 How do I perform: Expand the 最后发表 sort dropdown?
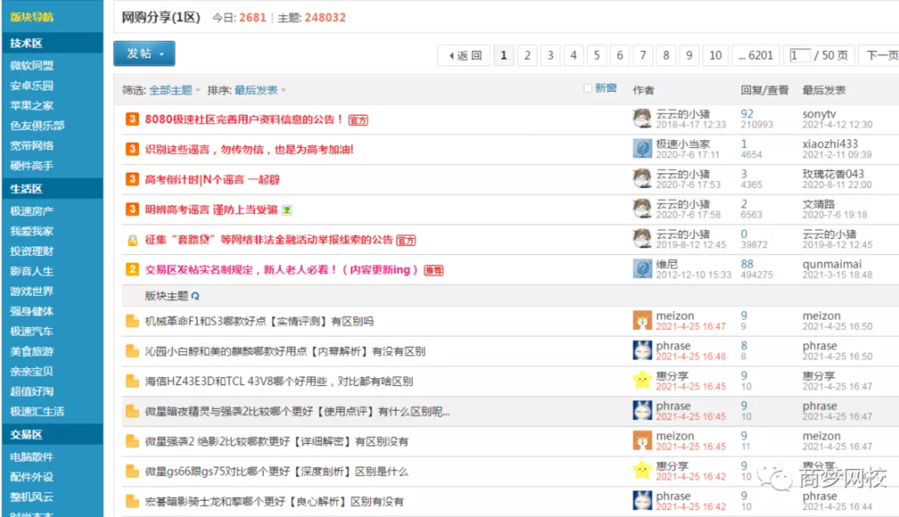tap(283, 90)
